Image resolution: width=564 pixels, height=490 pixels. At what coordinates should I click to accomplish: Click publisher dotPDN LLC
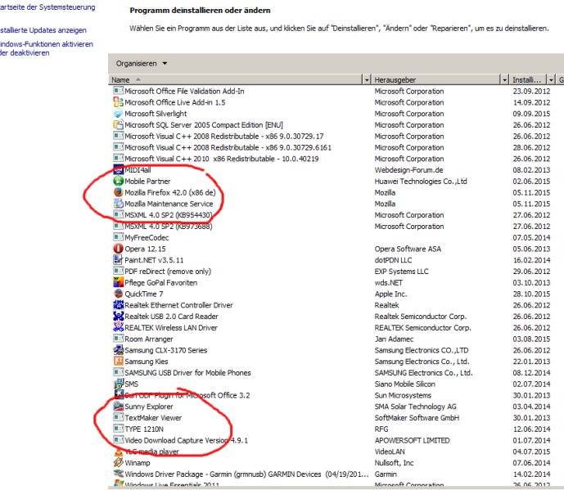393,260
